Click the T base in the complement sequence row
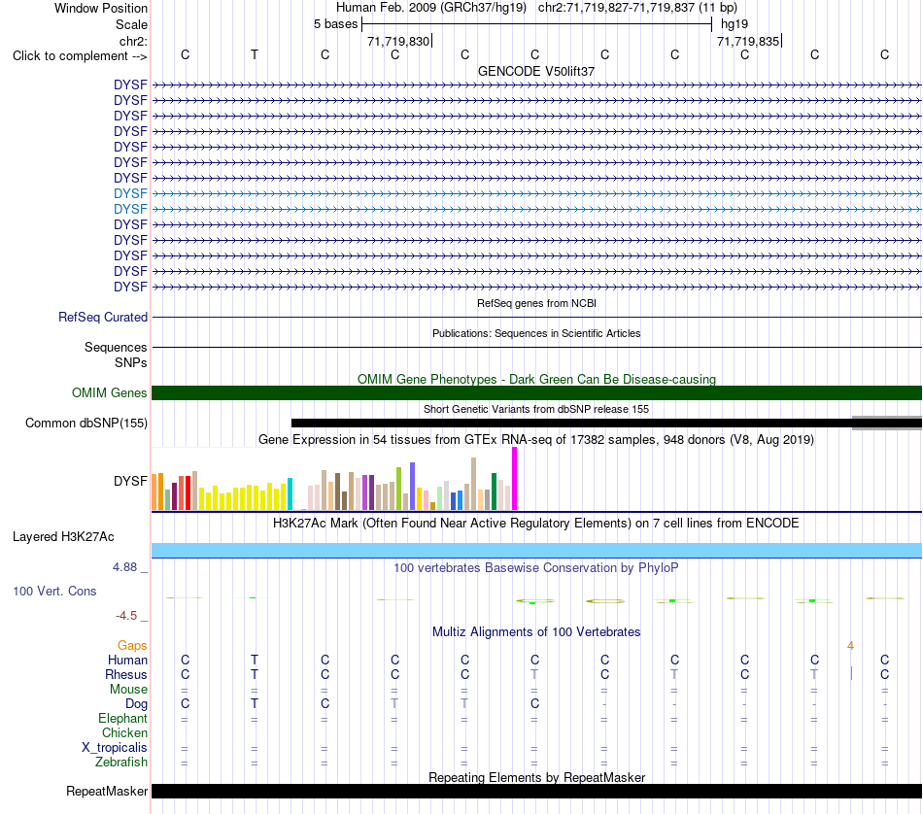 (x=255, y=54)
